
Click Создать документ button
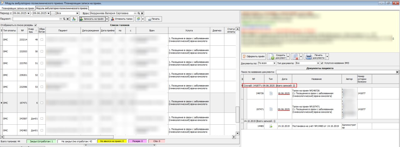(277, 56)
